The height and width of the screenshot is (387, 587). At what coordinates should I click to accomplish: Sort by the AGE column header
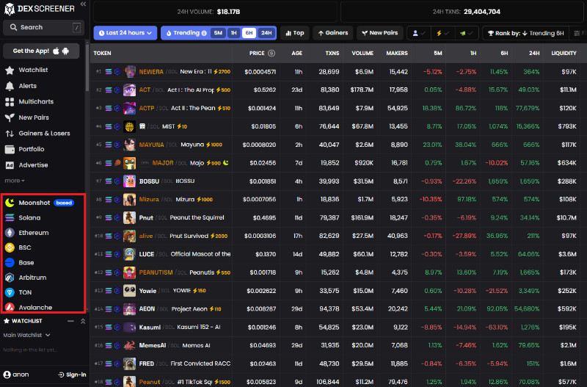click(297, 53)
